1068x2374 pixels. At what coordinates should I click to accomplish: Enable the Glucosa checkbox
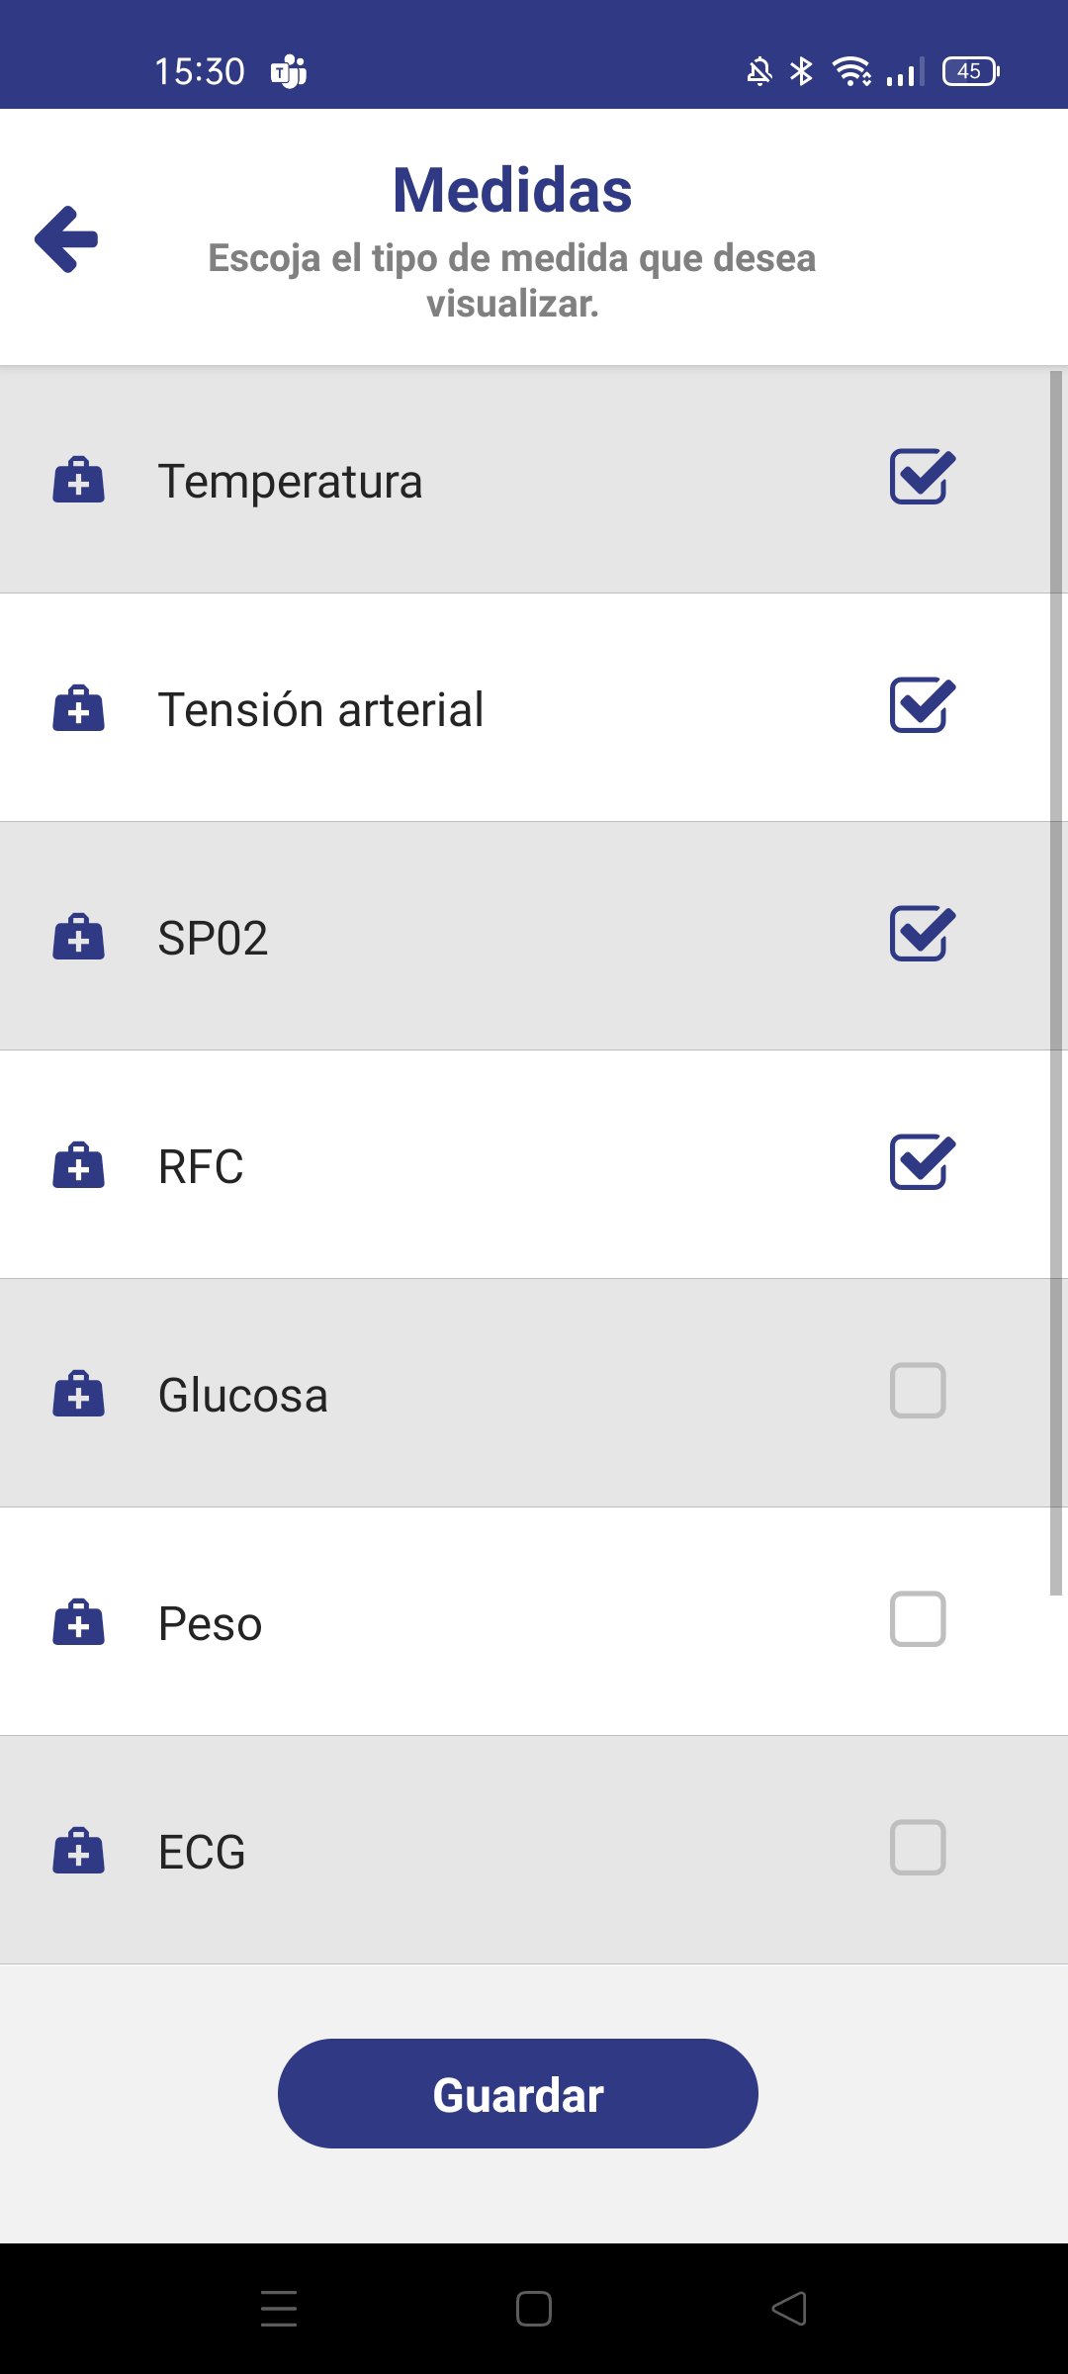(918, 1391)
